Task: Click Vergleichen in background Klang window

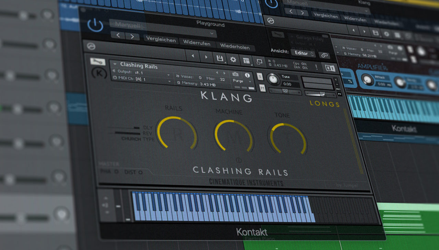Action: point(325,15)
